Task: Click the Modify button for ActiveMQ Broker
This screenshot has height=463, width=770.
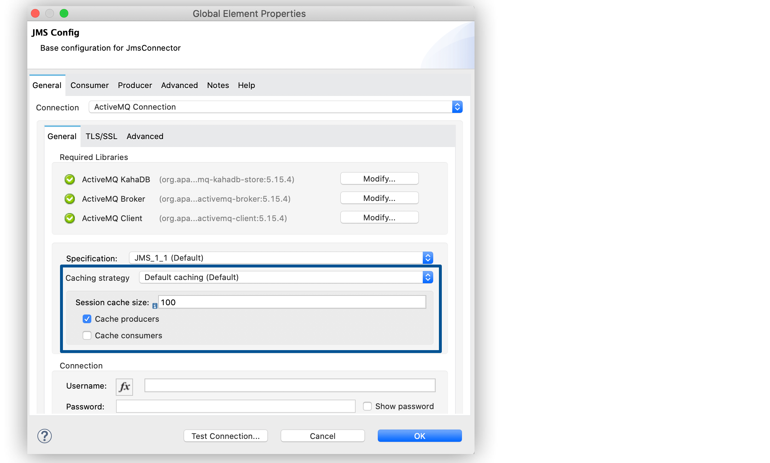Action: coord(380,198)
